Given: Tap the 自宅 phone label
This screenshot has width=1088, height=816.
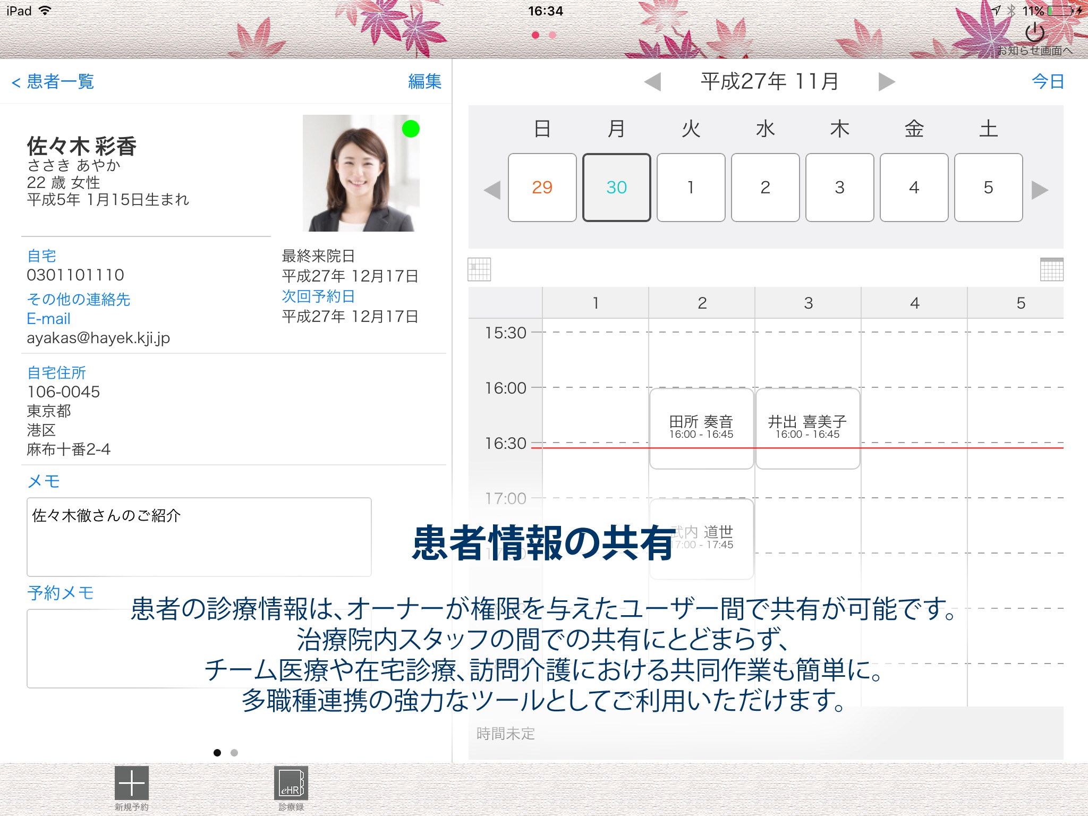Looking at the screenshot, I should pos(41,256).
